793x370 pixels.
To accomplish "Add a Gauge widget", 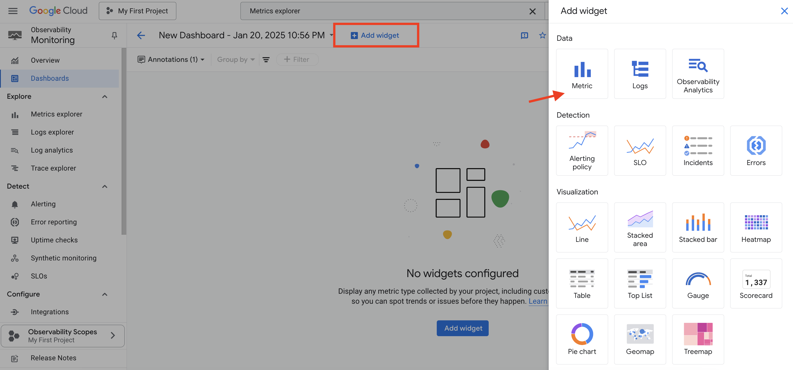I will [x=697, y=283].
